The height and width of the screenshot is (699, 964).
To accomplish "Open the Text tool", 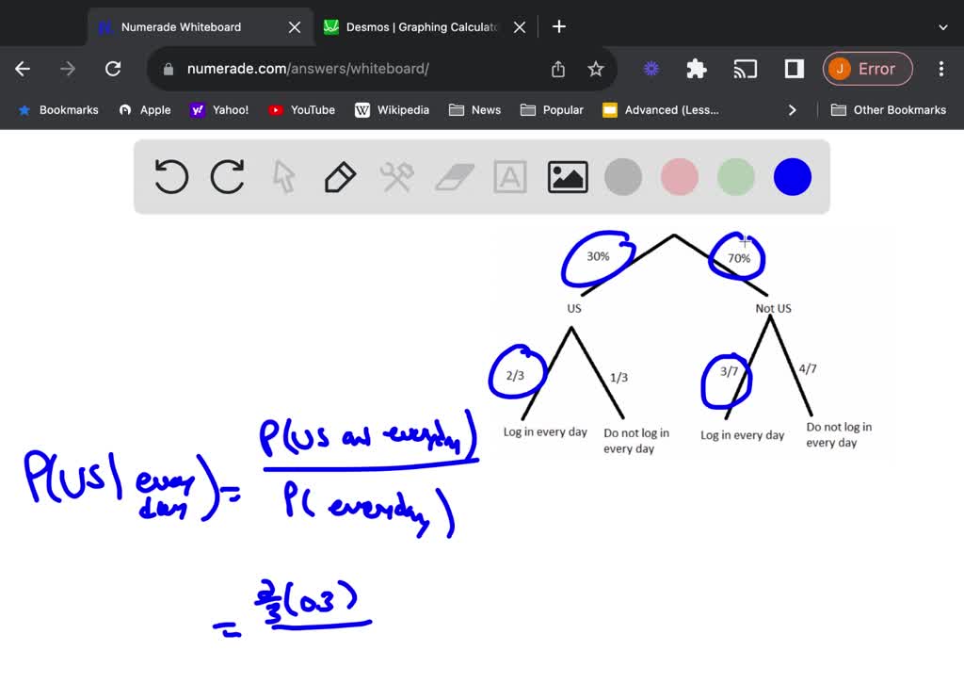I will pos(509,176).
